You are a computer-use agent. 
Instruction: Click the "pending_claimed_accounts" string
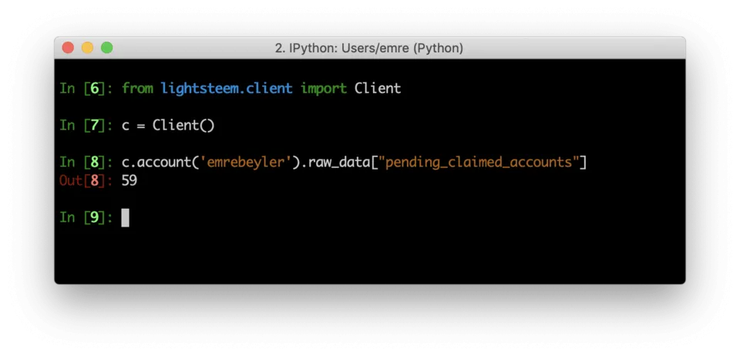[479, 163]
